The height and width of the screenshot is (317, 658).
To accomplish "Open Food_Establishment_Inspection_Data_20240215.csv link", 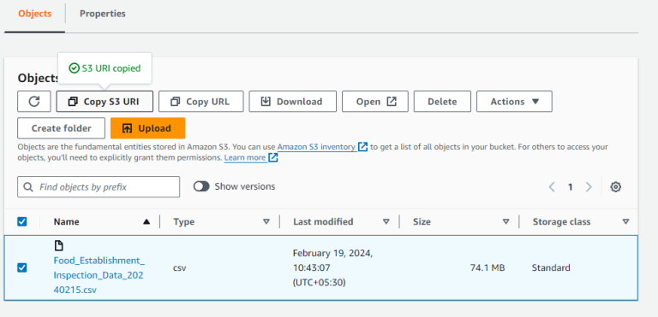I will tap(99, 275).
